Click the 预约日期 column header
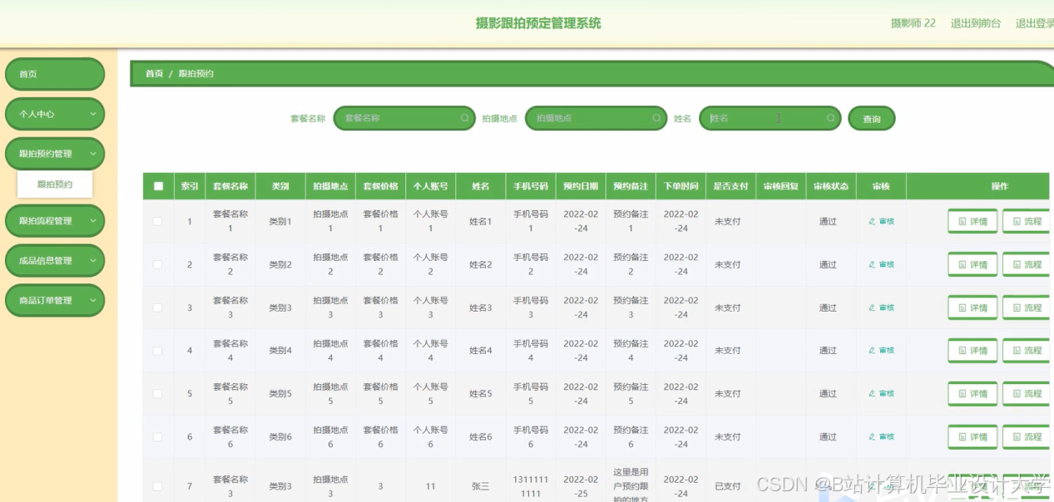Image resolution: width=1054 pixels, height=502 pixels. coord(581,186)
